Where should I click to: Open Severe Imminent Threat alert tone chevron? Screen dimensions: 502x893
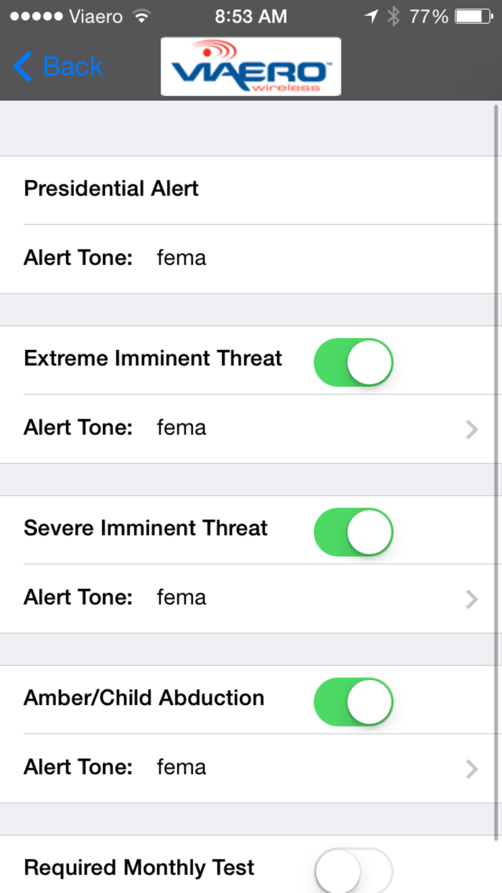pos(471,599)
